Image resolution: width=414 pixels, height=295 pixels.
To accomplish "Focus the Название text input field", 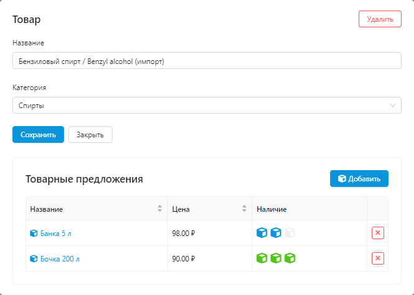I will [207, 61].
